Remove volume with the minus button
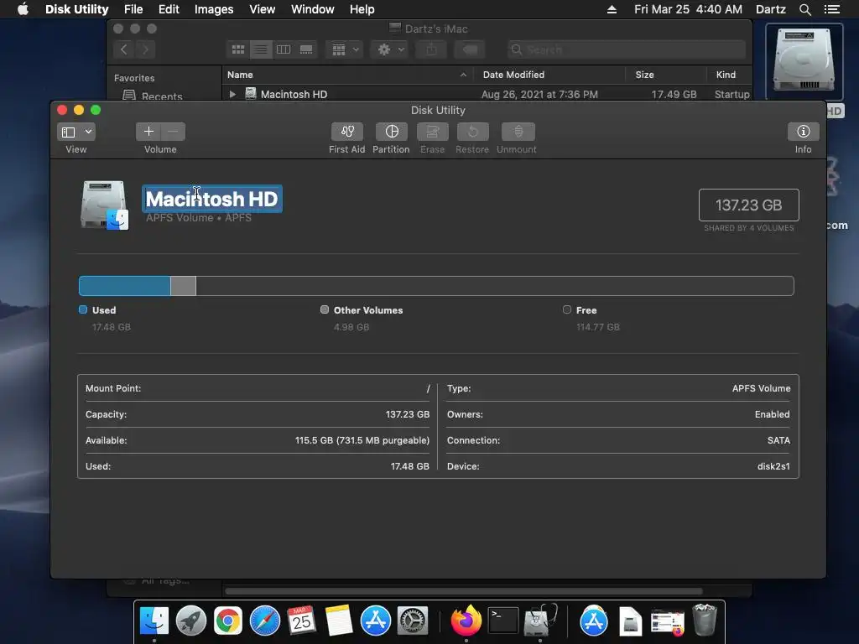 pyautogui.click(x=173, y=132)
